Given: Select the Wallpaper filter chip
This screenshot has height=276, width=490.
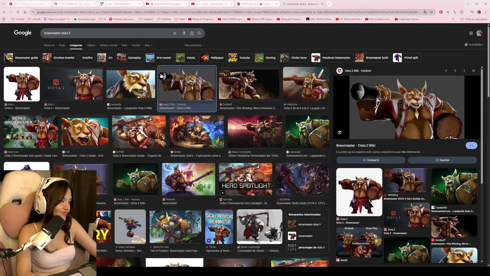Looking at the screenshot, I should (212, 58).
